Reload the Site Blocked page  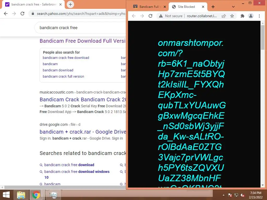[x=150, y=16]
